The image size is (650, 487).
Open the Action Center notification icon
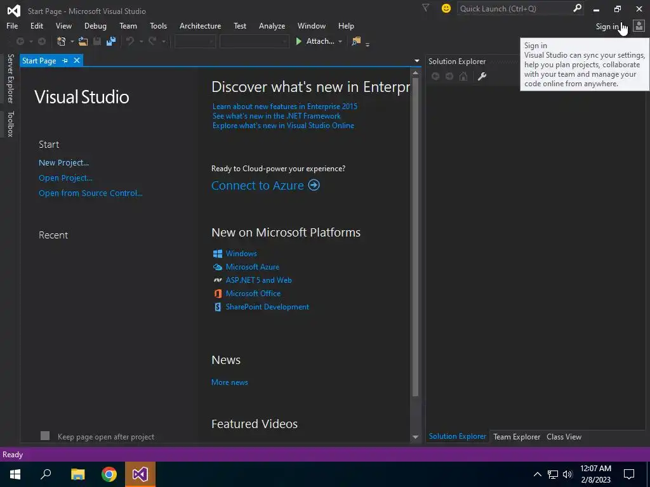(629, 474)
